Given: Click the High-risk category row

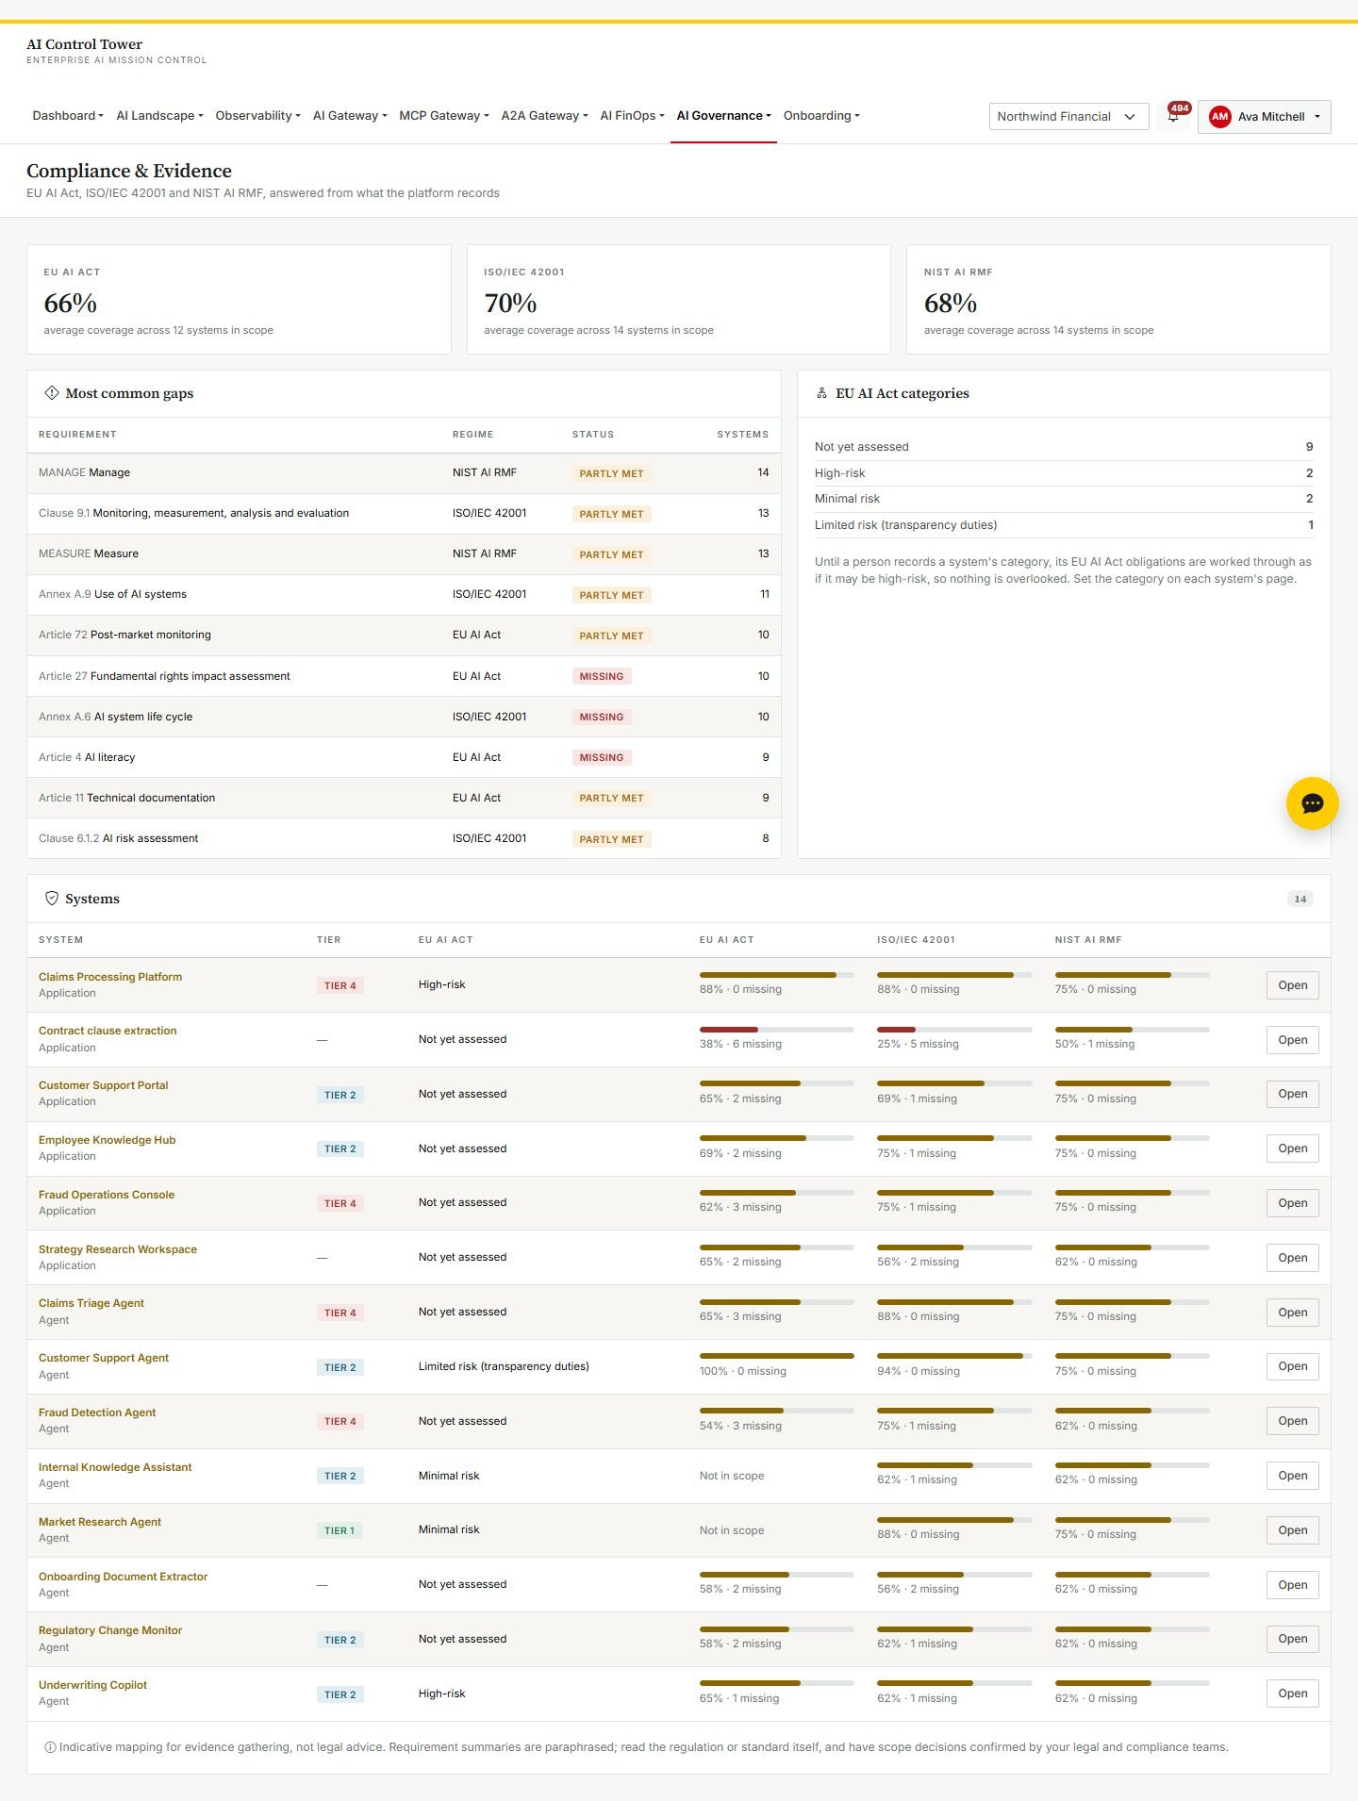Looking at the screenshot, I should (x=1064, y=473).
